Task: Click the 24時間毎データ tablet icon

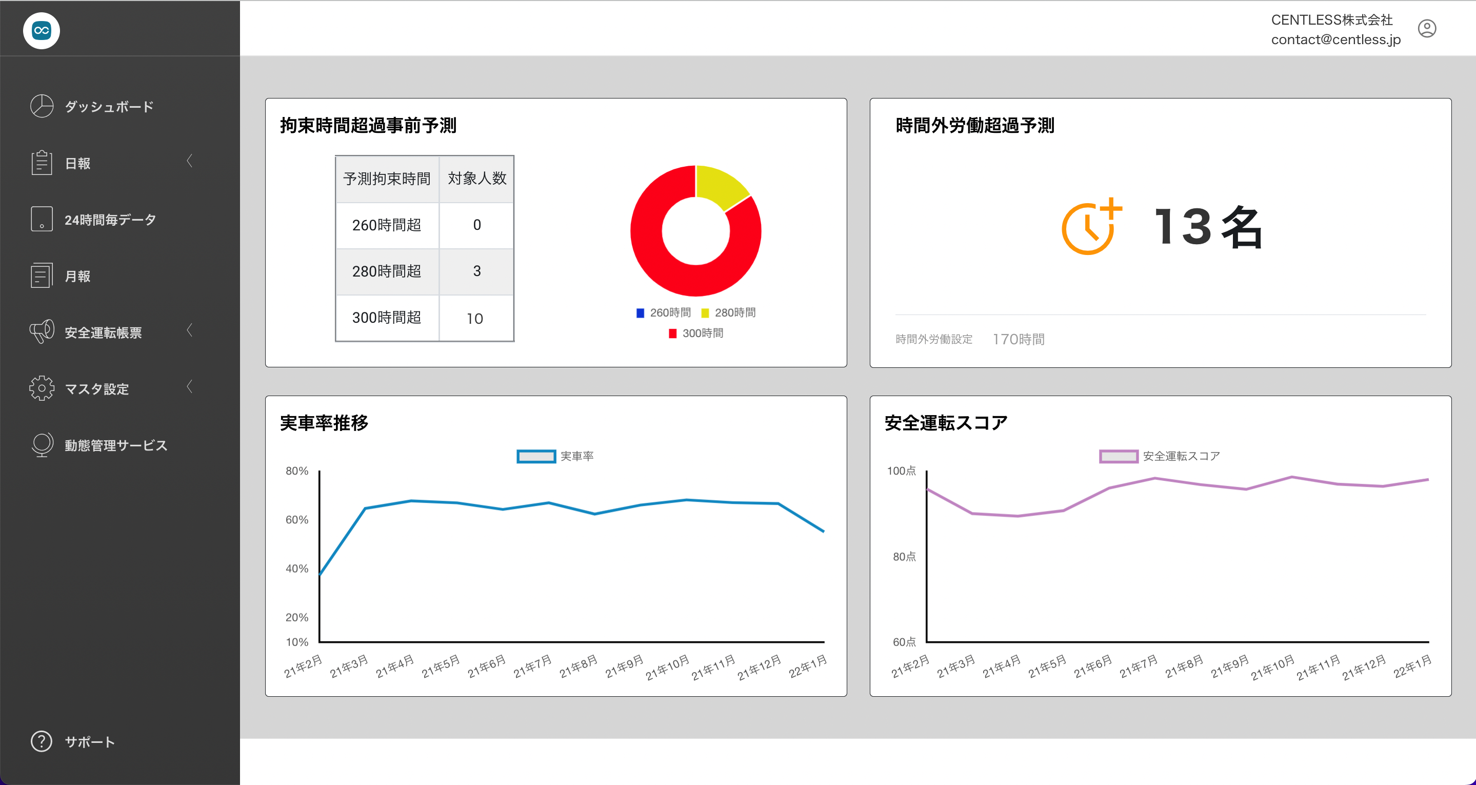Action: click(x=41, y=219)
